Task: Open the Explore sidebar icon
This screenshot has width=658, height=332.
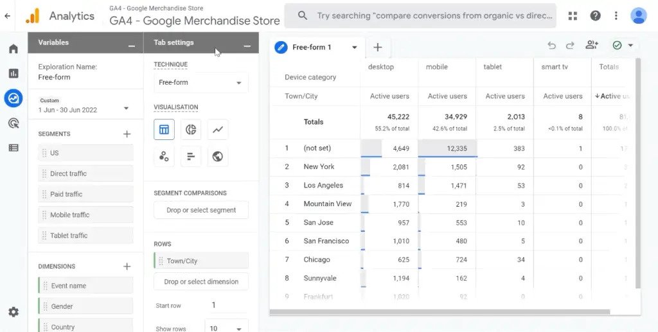Action: pos(13,98)
